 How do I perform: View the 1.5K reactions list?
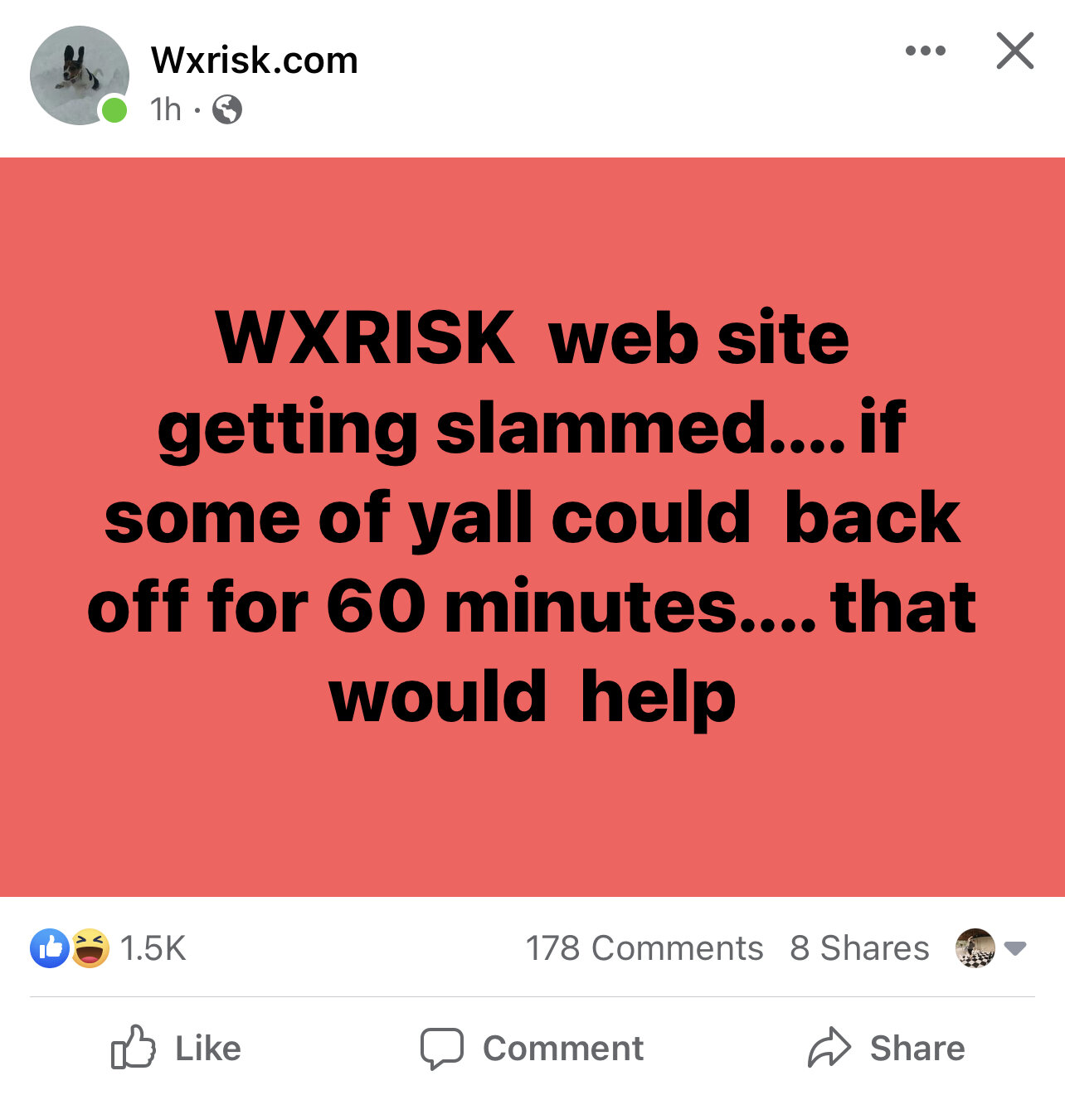point(153,948)
